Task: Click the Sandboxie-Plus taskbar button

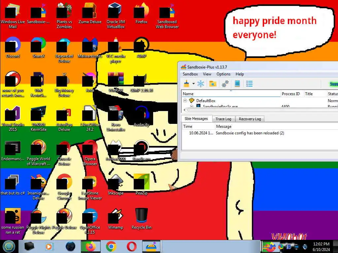Action: [151, 246]
